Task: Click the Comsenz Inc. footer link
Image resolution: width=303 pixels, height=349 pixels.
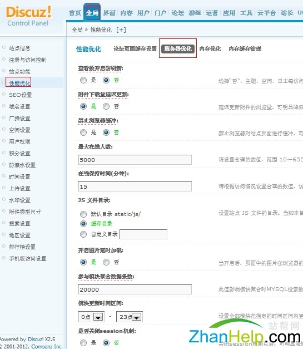Action: click(47, 346)
